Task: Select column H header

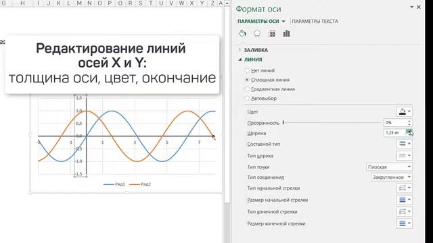Action: coord(22,3)
